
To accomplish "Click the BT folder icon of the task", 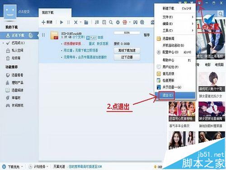I will tap(54, 35).
